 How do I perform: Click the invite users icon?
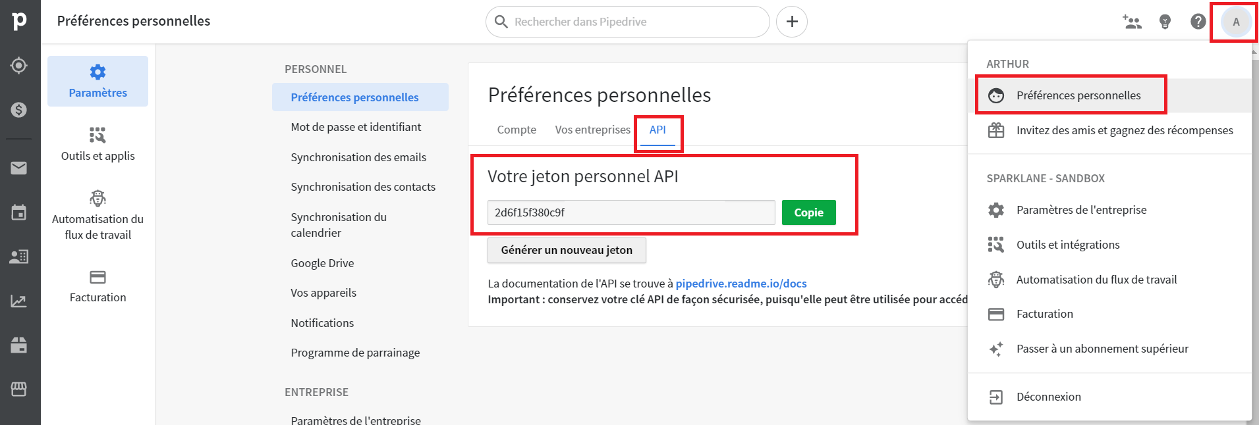(1132, 22)
